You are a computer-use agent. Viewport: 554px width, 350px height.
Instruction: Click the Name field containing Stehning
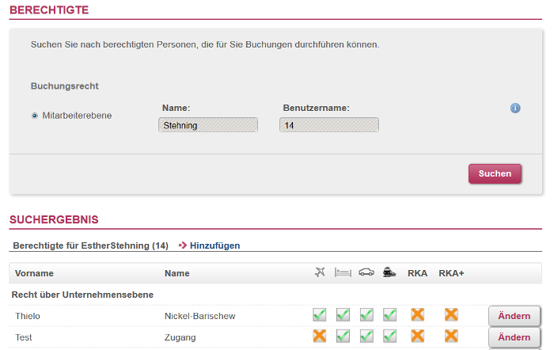[x=208, y=125]
